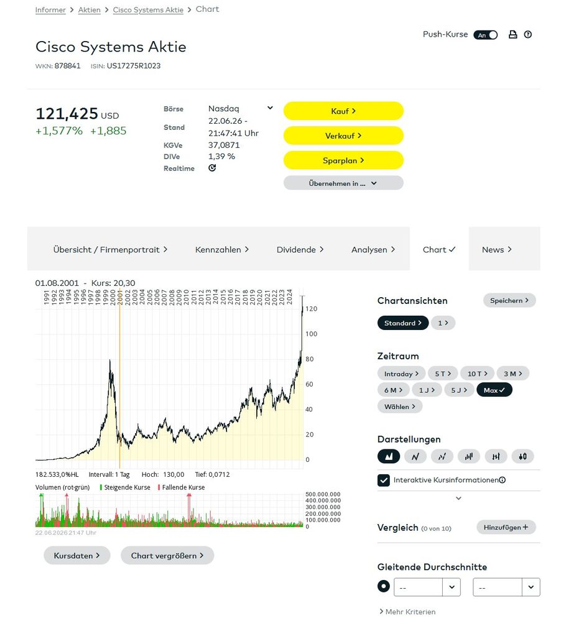Open Kursdaten
The image size is (584, 621).
click(x=77, y=555)
